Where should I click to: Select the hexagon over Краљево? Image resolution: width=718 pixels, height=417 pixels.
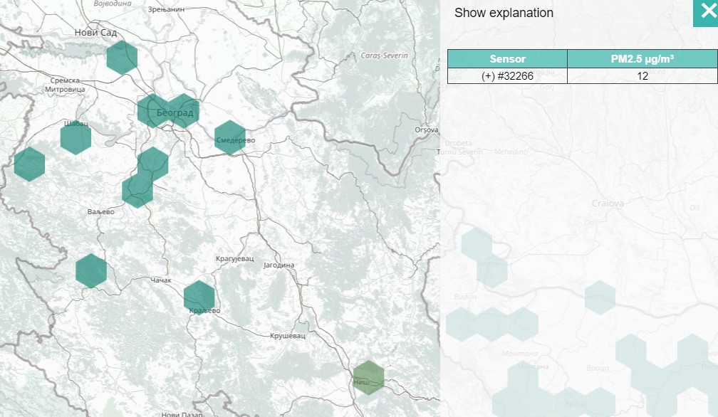(x=199, y=297)
